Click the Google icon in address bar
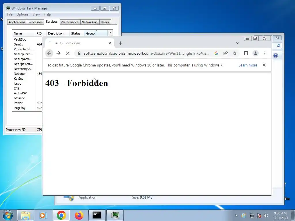This screenshot has width=295, height=221. (x=216, y=53)
